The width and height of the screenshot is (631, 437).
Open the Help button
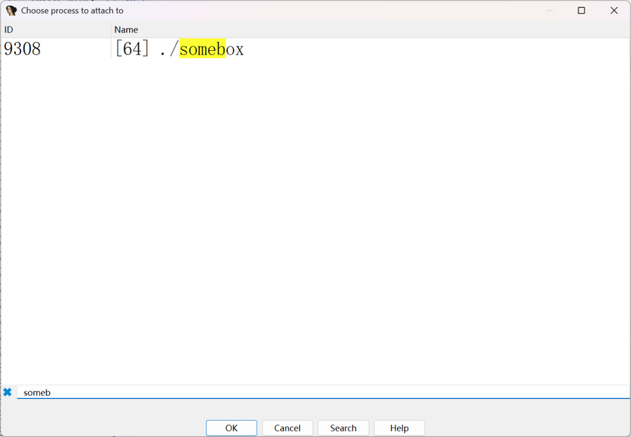point(399,428)
